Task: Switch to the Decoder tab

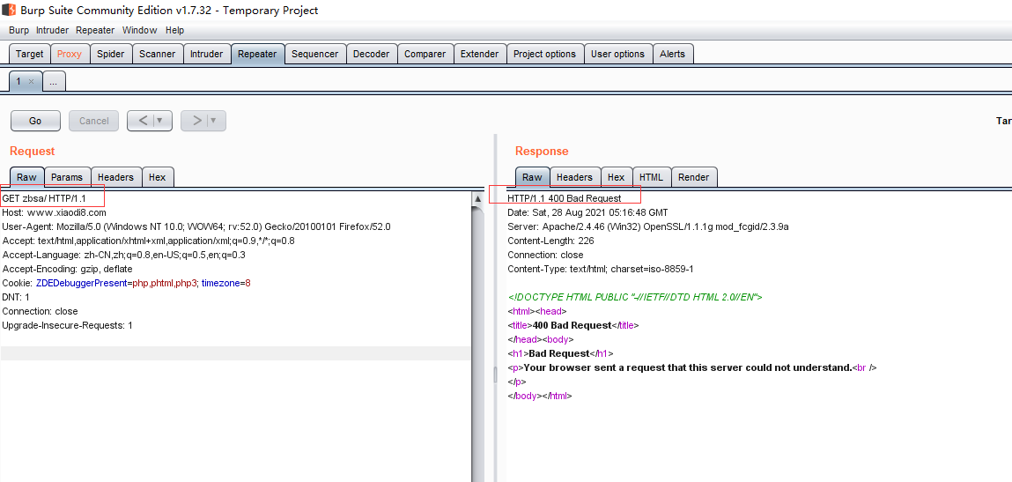Action: pos(371,55)
